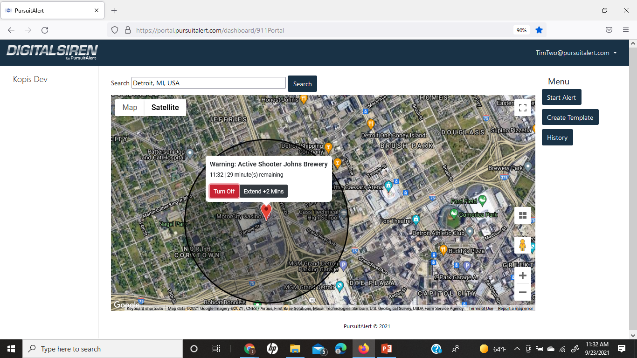Click the Kopis Dev sidebar text

pos(30,79)
